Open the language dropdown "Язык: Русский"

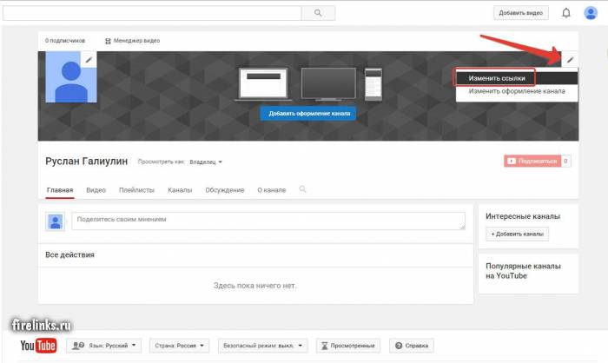tap(104, 346)
